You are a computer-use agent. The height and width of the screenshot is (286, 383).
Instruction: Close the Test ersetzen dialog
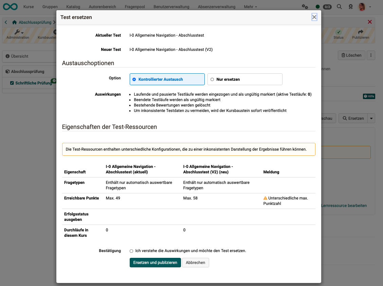coord(314,17)
